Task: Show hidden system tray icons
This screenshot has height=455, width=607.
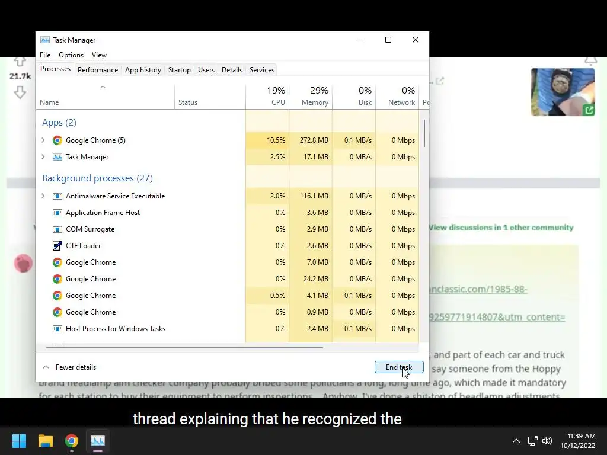Action: [516, 441]
